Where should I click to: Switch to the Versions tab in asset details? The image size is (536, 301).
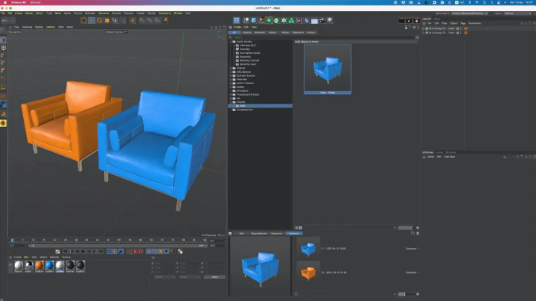coord(294,234)
